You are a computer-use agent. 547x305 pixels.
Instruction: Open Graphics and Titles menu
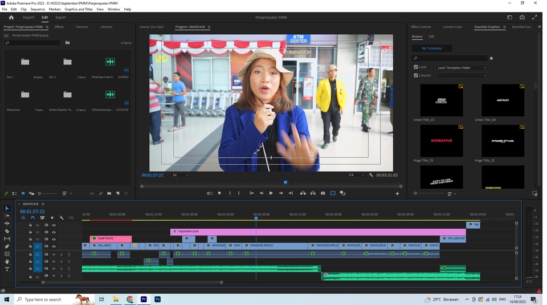click(x=79, y=10)
